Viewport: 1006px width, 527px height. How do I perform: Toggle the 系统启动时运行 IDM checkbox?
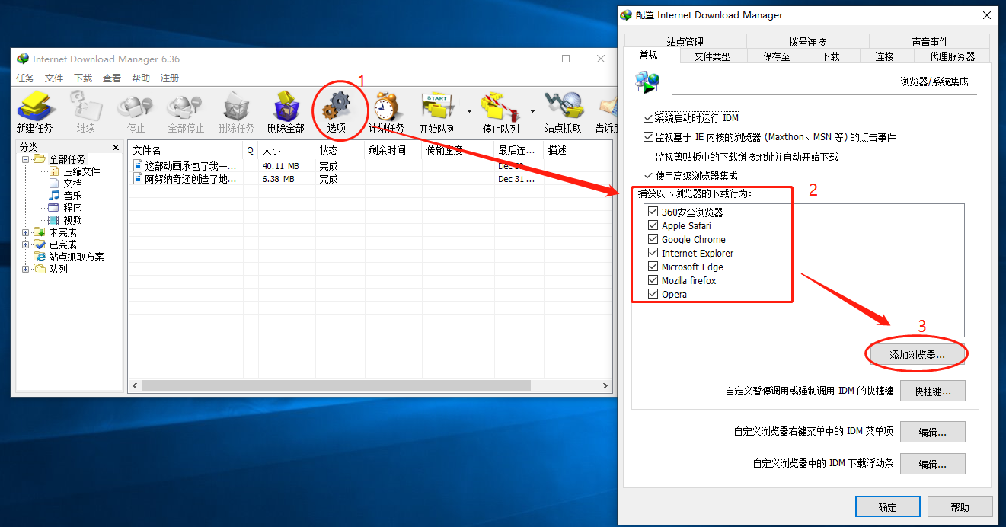648,118
